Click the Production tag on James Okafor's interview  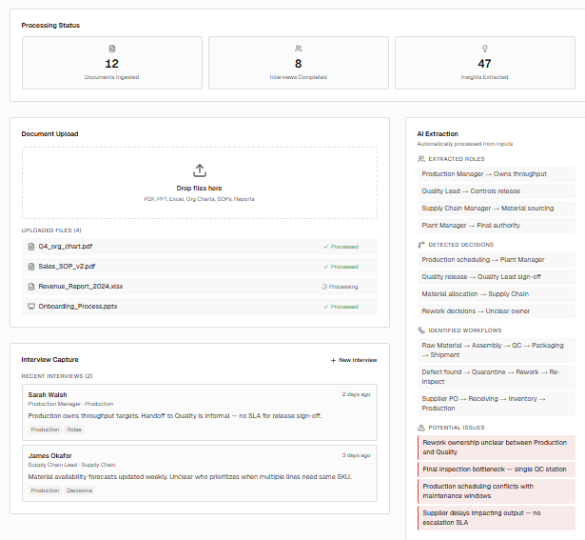click(45, 490)
